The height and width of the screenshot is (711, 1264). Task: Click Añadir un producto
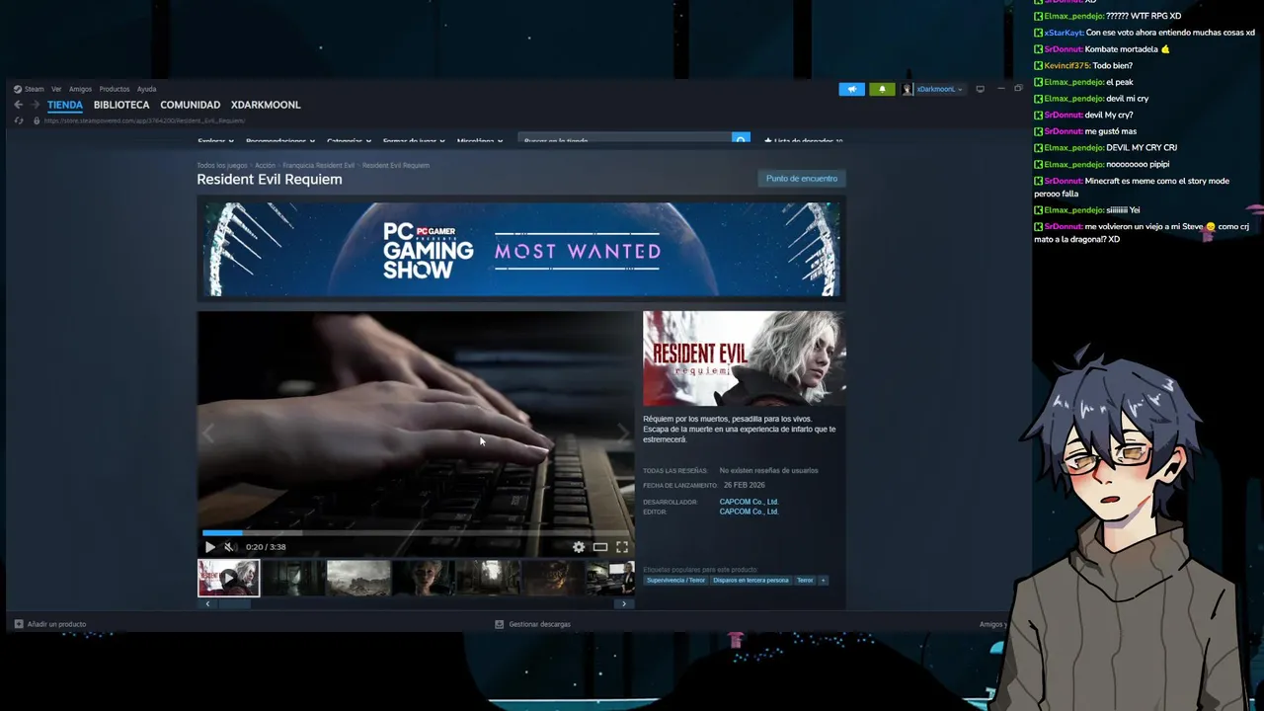50,624
